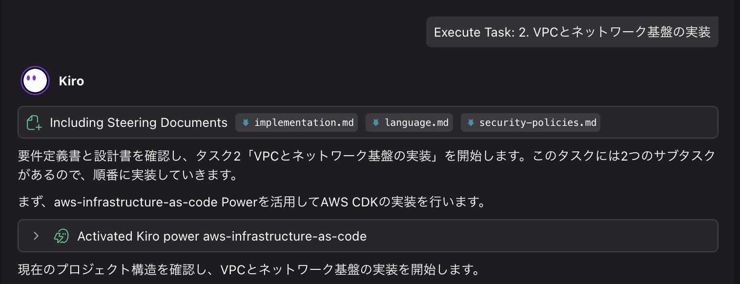The image size is (740, 284).
Task: Select the Kiro name label
Action: [71, 81]
